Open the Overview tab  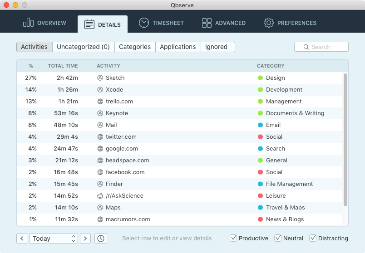(44, 23)
